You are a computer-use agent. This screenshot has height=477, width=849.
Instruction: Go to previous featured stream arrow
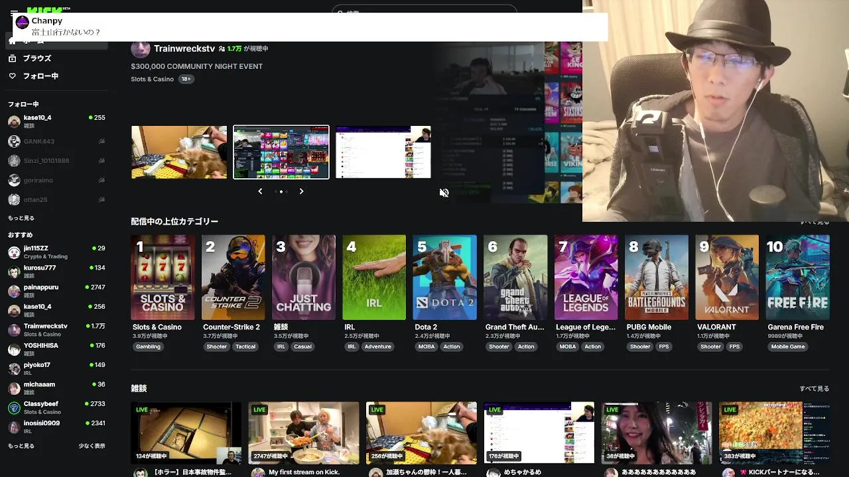pyautogui.click(x=260, y=191)
